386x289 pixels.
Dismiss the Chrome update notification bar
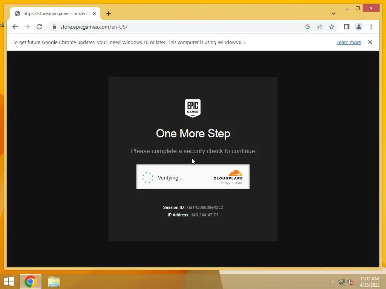click(370, 42)
